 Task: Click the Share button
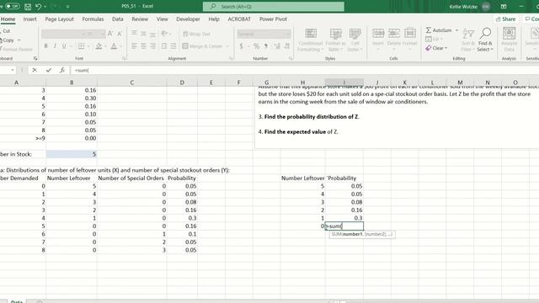(505, 19)
